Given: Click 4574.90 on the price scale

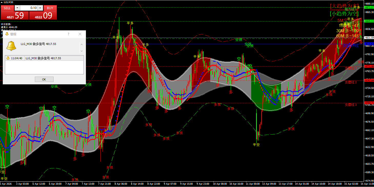Looking at the screenshot, I should pos(369,181).
